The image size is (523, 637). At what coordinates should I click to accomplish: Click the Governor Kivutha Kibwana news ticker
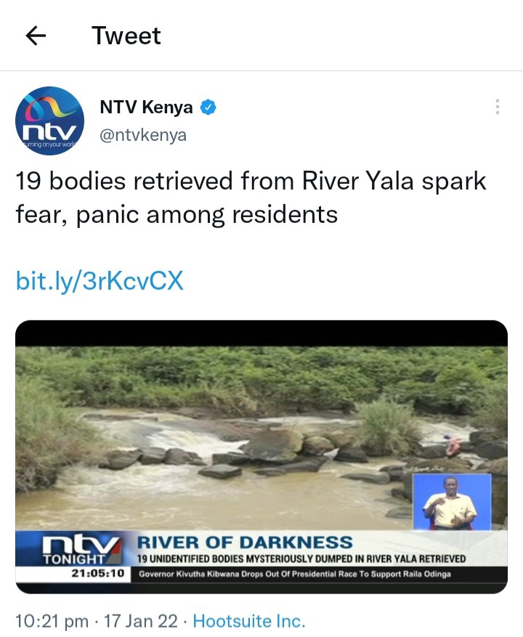coord(295,574)
